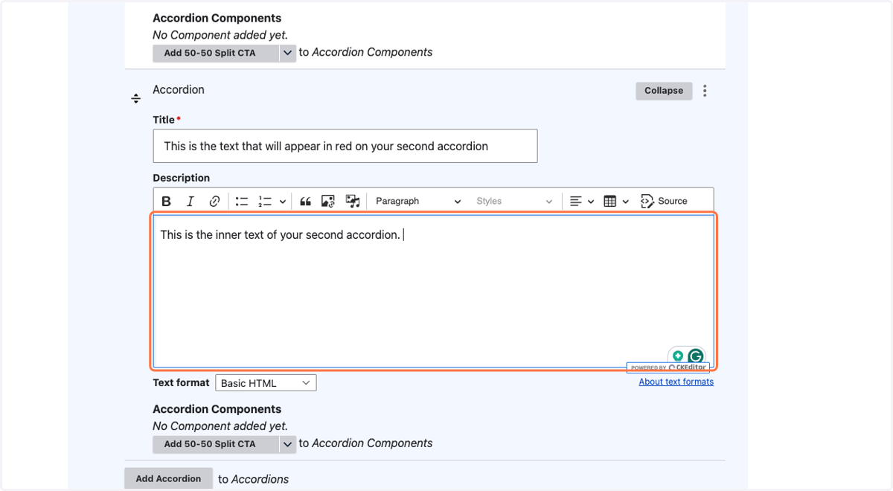The height and width of the screenshot is (491, 893).
Task: Click into the accordion Title field
Action: point(345,146)
